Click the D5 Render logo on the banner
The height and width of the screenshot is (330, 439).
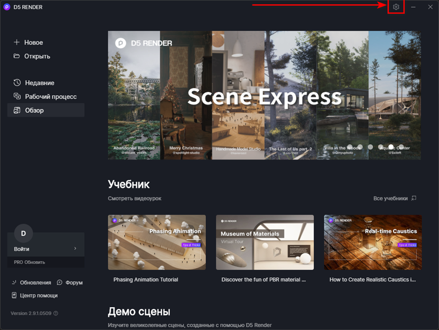(x=121, y=43)
